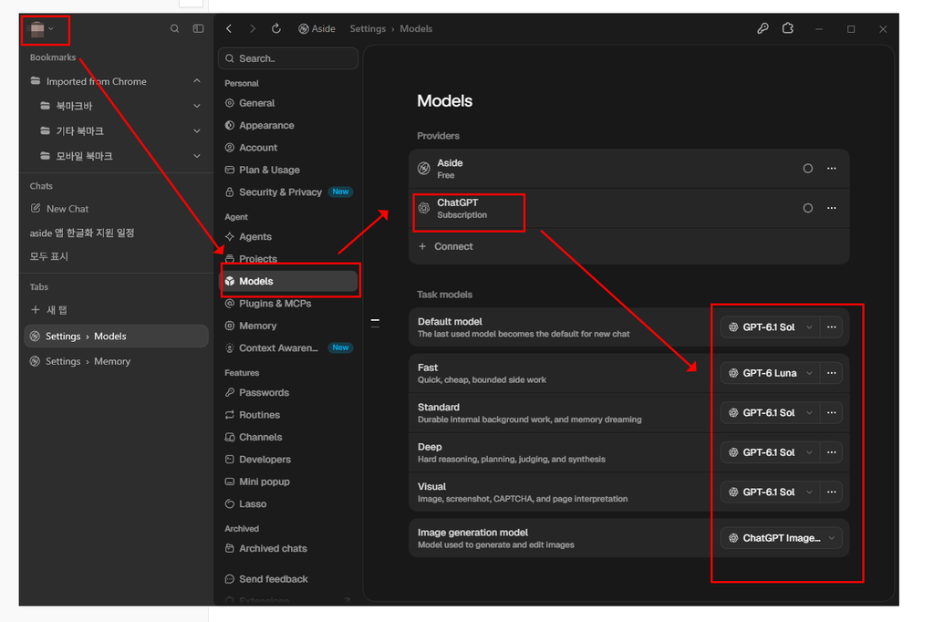Screen dimensions: 934x622
Task: Open the aside 앱 한글화 지원 일정 chat
Action: point(82,233)
